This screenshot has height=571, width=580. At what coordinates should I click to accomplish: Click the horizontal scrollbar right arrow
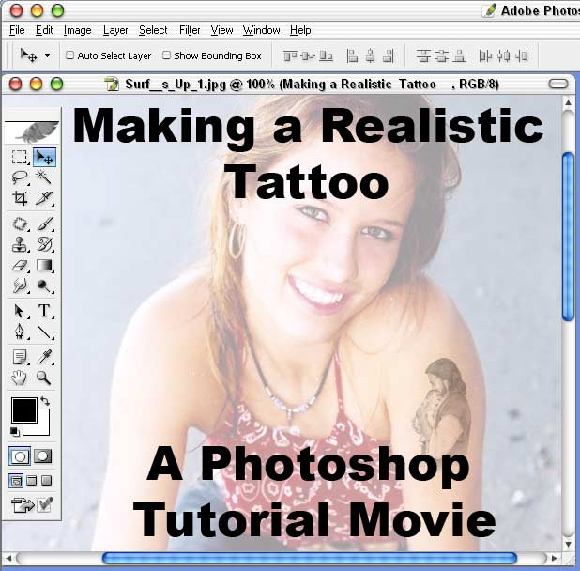point(554,558)
